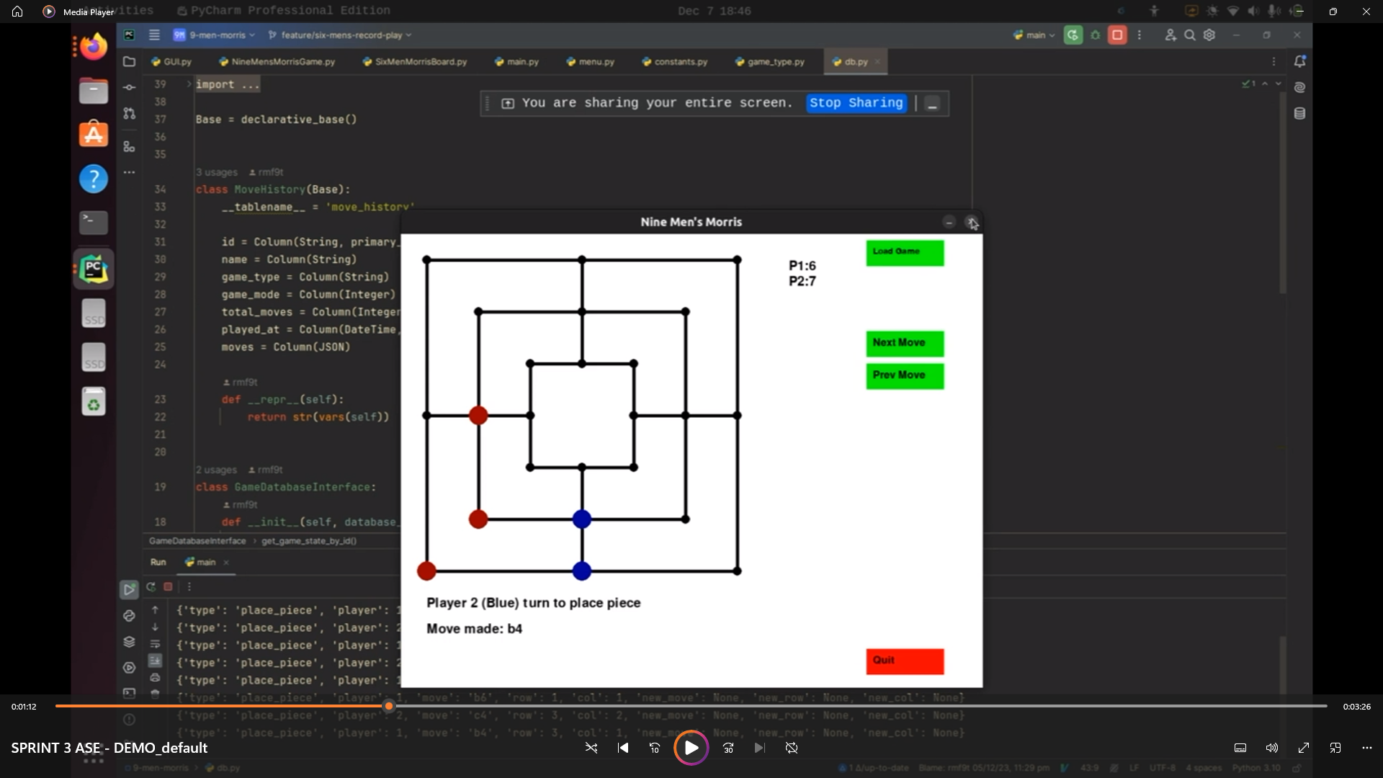Screen dimensions: 1383x778
Task: Select the NineMensMorrisGame.py tab
Action: 282,61
